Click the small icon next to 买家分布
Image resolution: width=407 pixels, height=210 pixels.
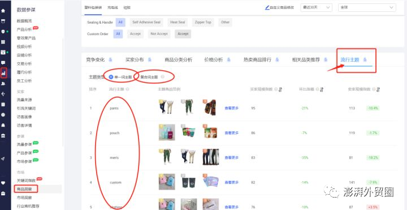[x=149, y=60]
